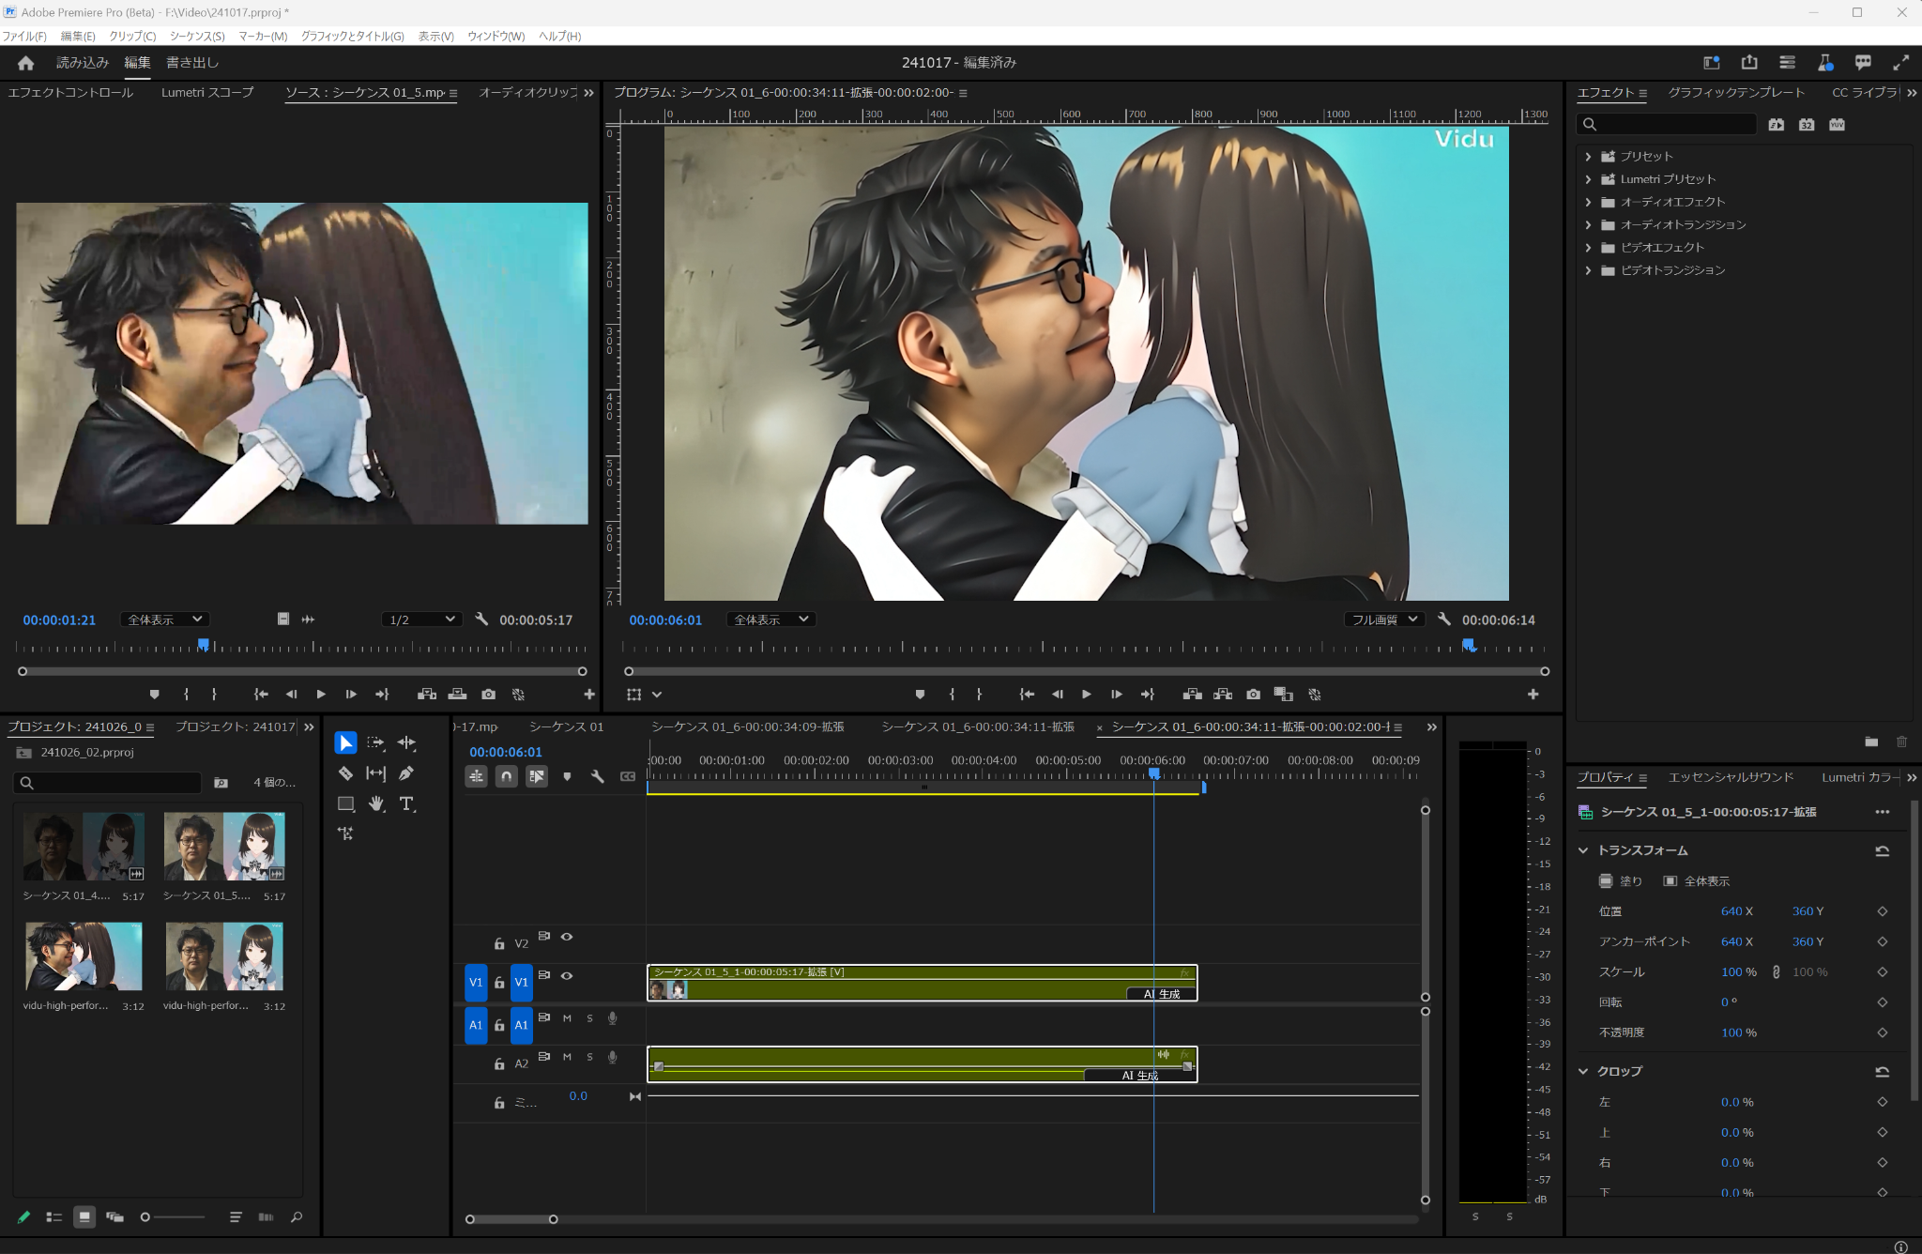Mute track A1

(x=567, y=1018)
